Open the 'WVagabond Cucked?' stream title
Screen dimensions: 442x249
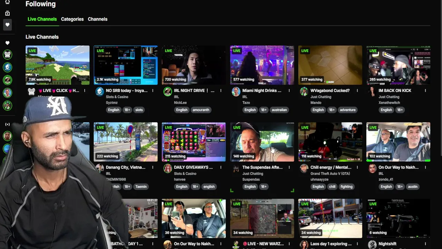(330, 91)
